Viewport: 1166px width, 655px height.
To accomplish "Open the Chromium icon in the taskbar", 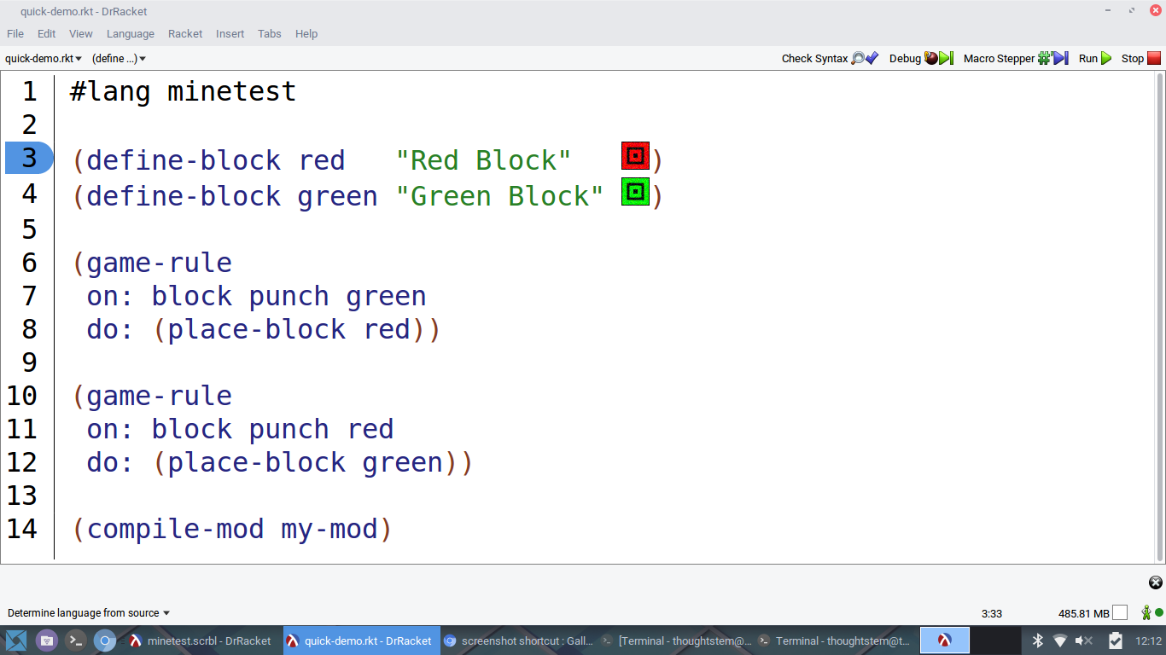I will tap(104, 640).
